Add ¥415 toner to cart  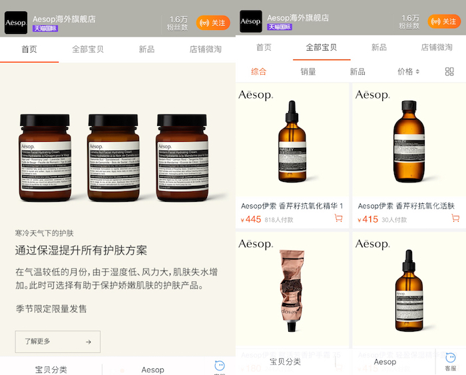[x=455, y=218]
